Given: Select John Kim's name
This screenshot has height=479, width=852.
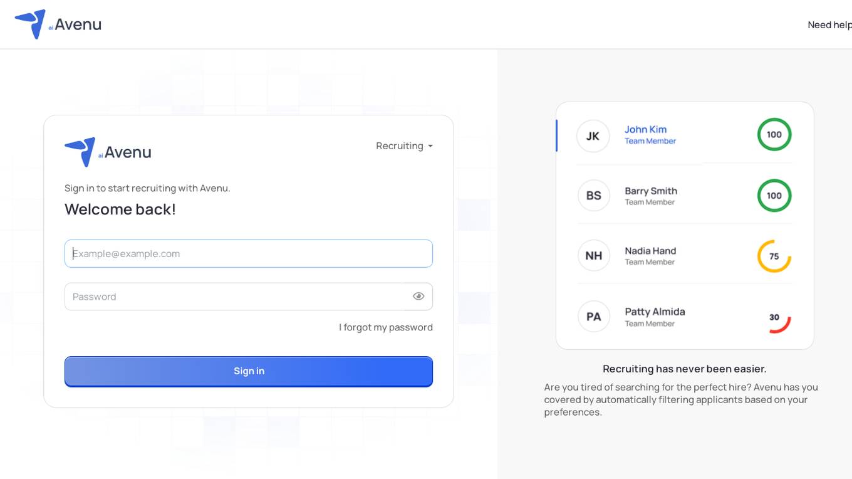Looking at the screenshot, I should point(645,130).
